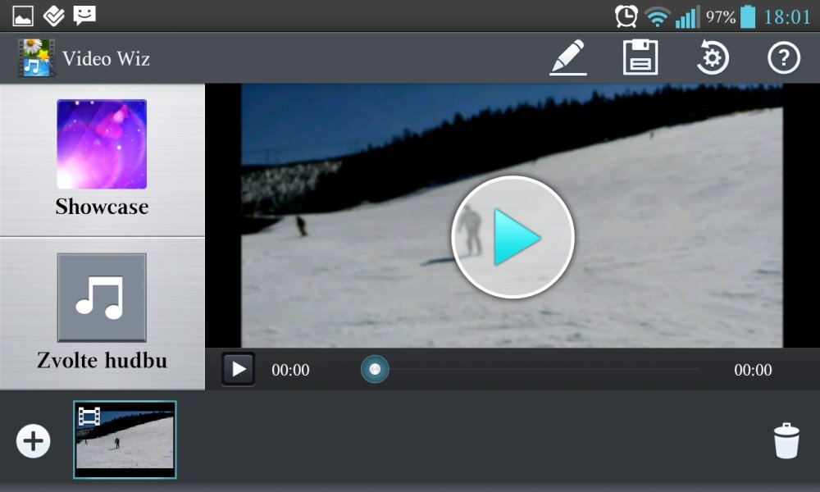Click the seek bar scrubber handle
Screen dimensions: 820x492
(375, 370)
